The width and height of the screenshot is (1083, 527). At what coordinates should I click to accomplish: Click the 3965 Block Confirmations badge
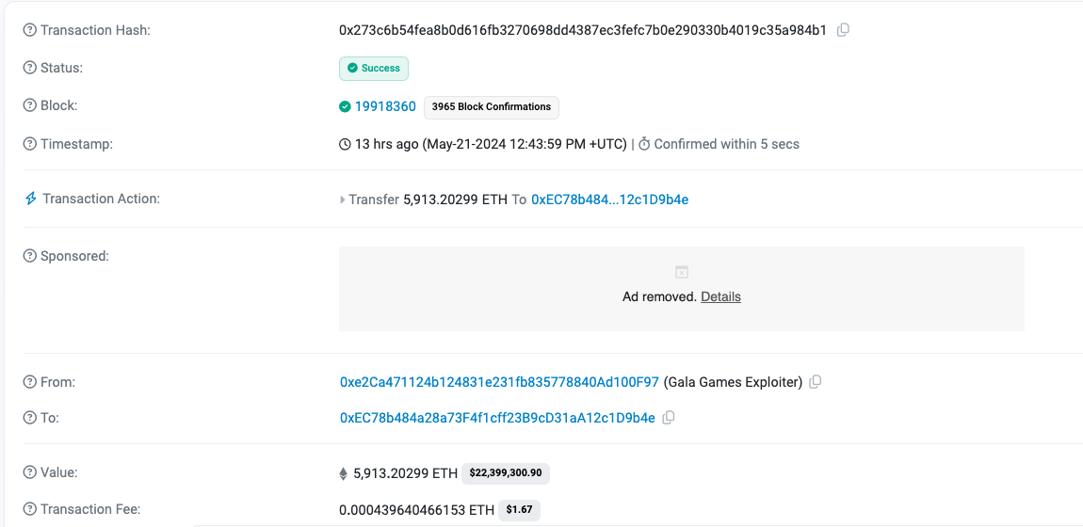[x=491, y=107]
